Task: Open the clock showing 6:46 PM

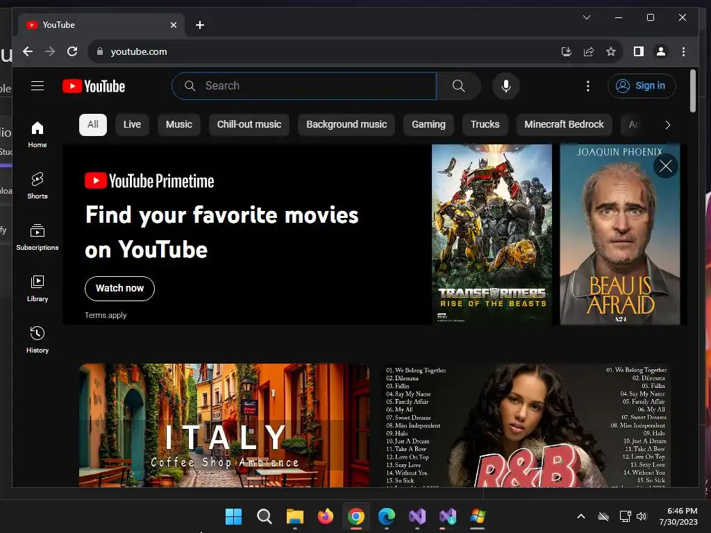Action: 678,516
